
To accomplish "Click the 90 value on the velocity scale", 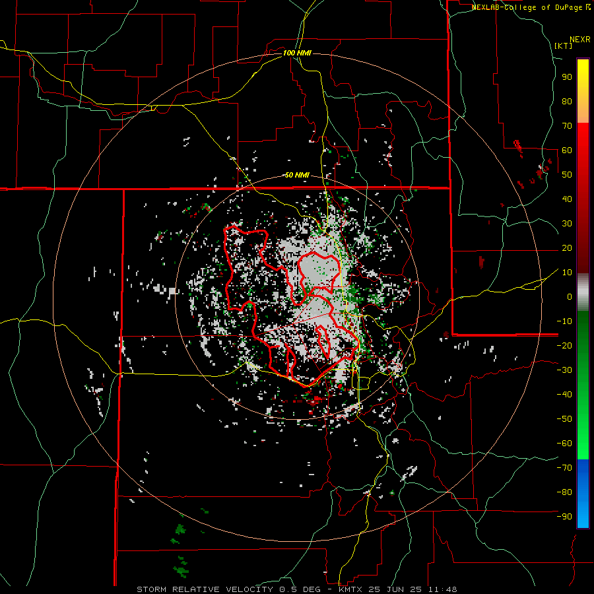I will [x=567, y=77].
